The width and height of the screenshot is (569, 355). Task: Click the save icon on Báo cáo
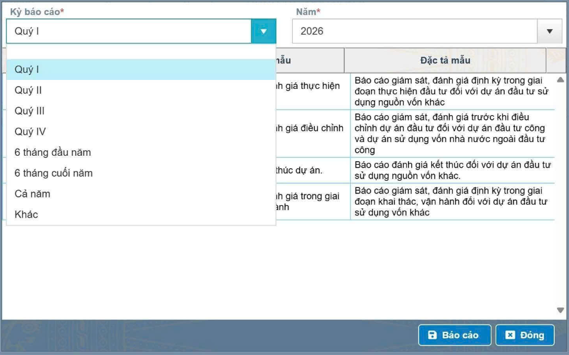point(432,335)
